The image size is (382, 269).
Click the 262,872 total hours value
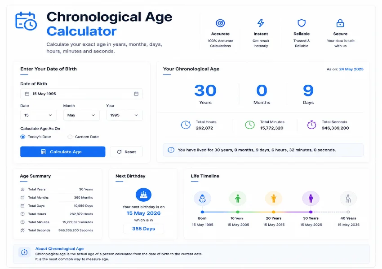[x=204, y=128]
